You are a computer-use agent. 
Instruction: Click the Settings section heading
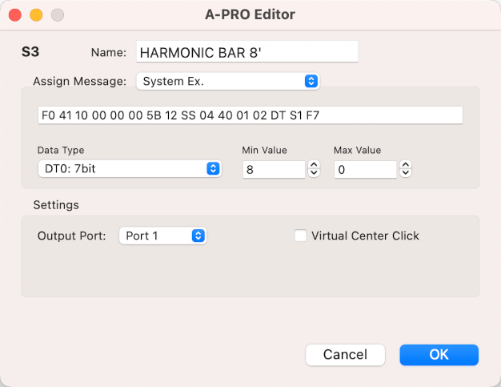pos(56,205)
